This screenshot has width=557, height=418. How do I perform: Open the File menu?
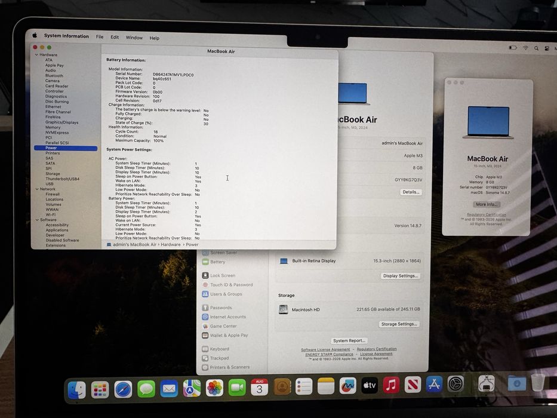(x=100, y=36)
